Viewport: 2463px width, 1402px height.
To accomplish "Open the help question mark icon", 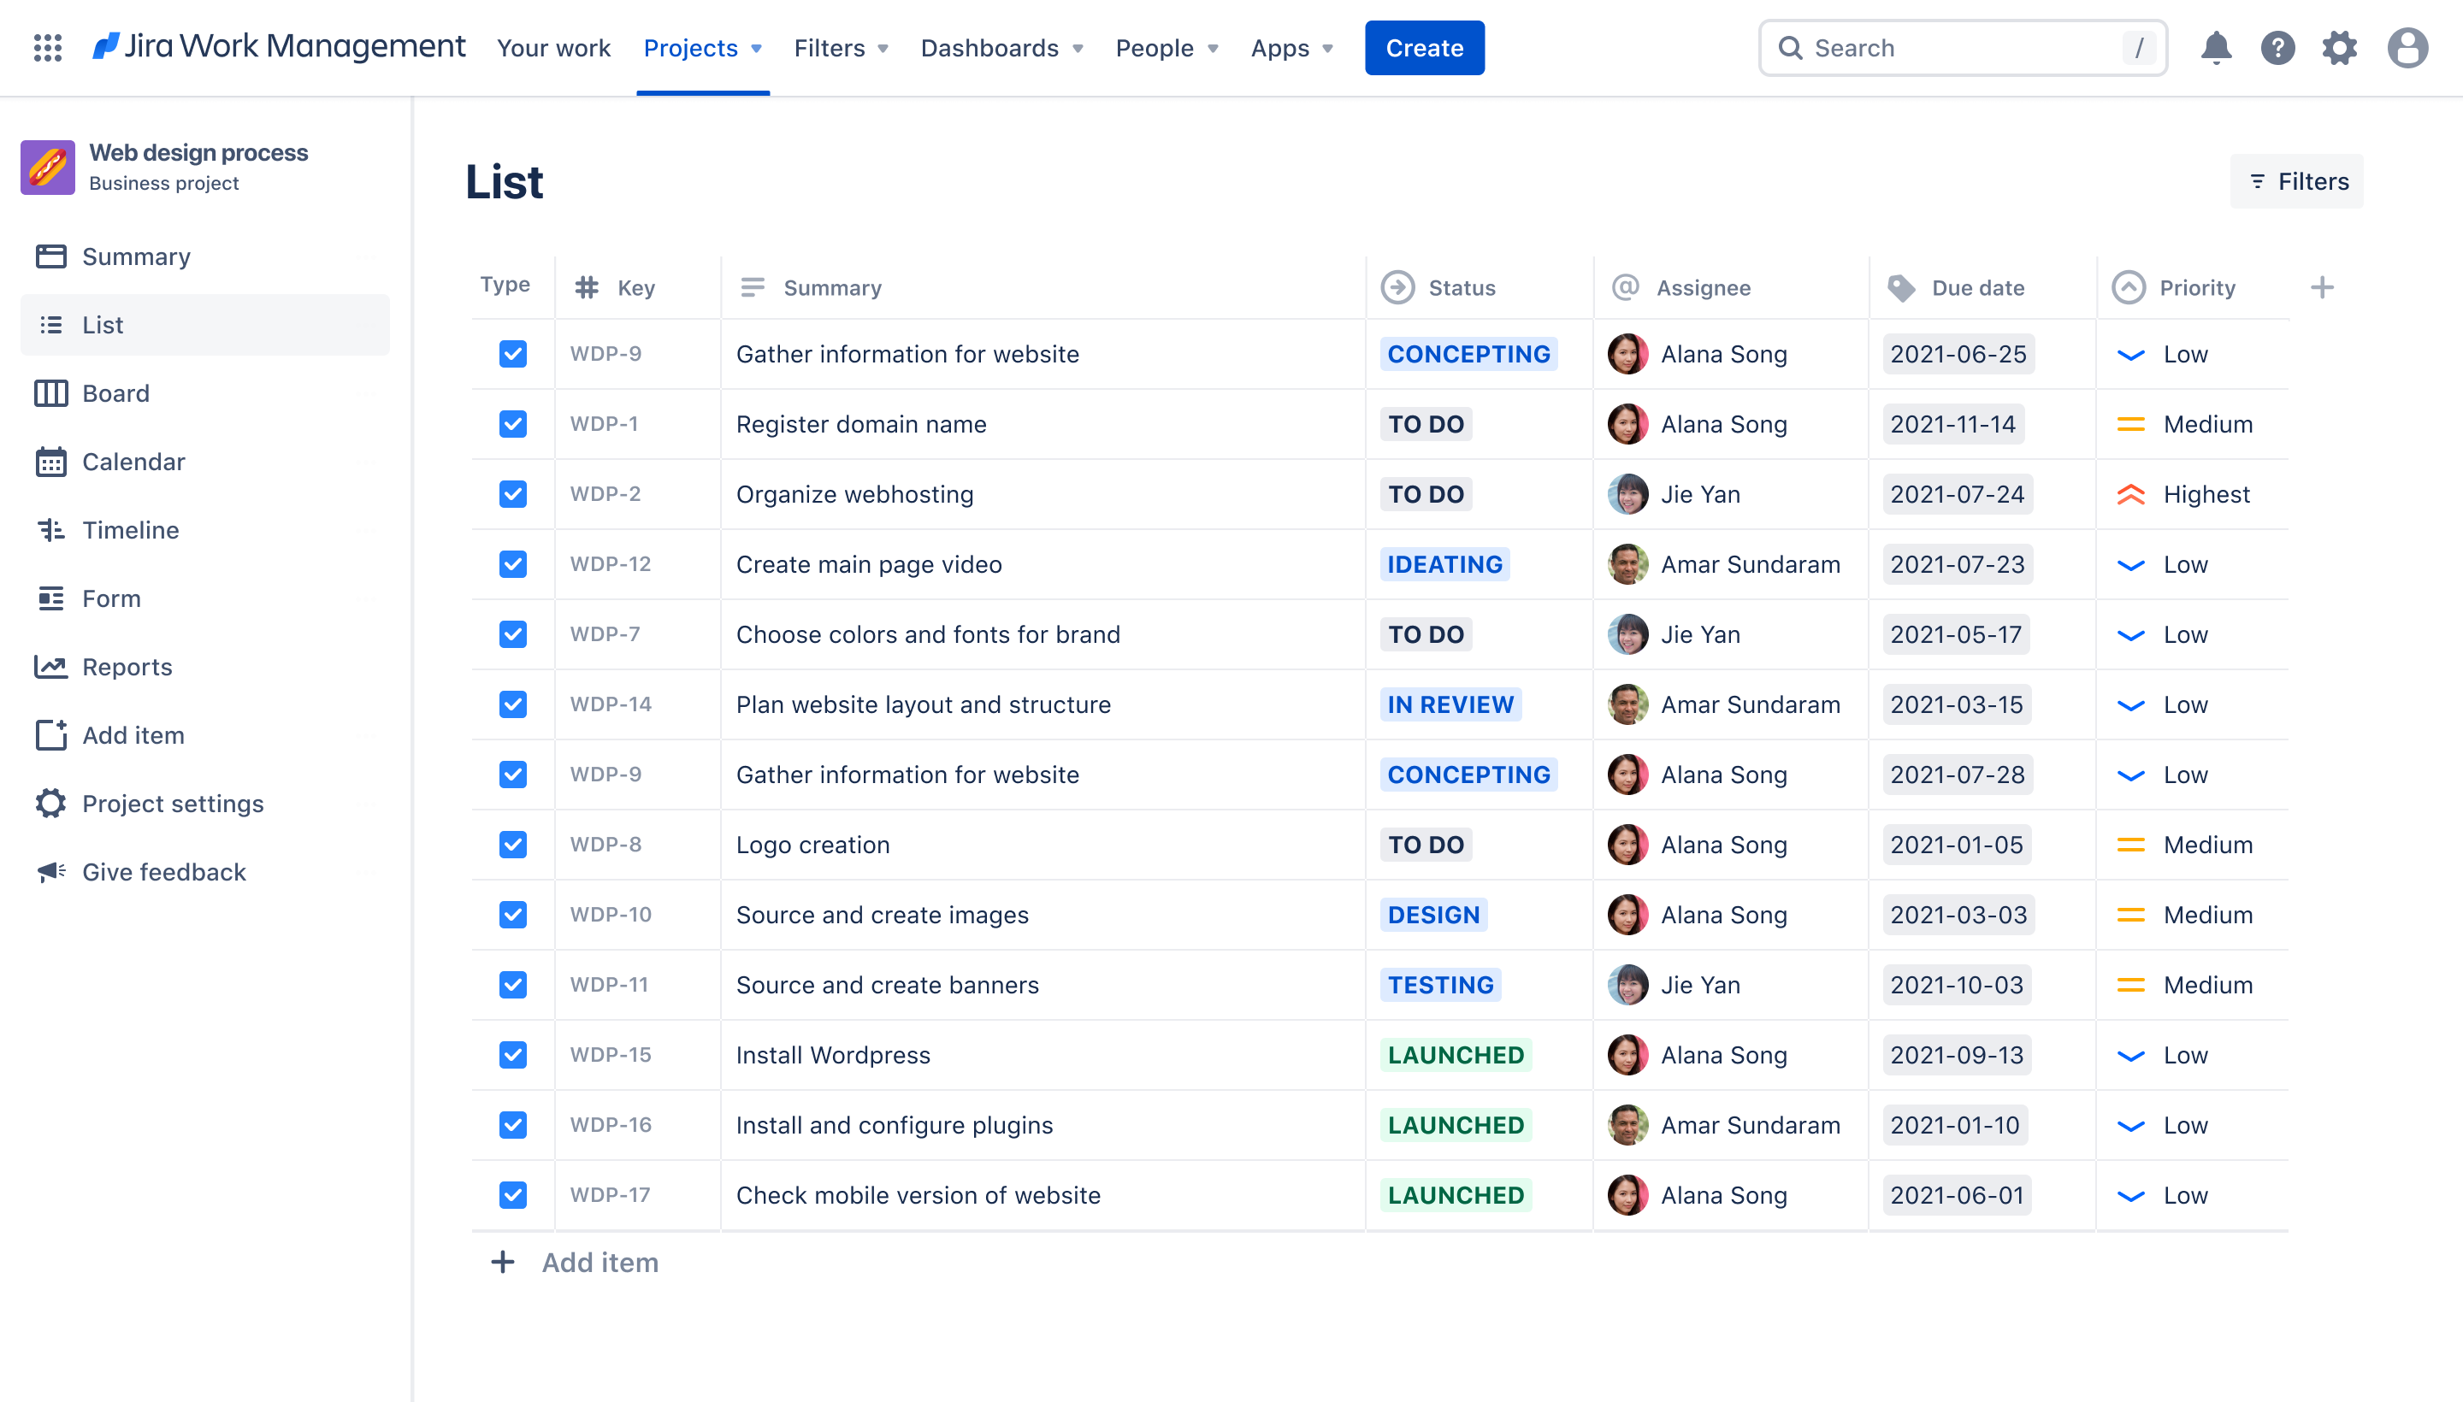I will click(2278, 47).
